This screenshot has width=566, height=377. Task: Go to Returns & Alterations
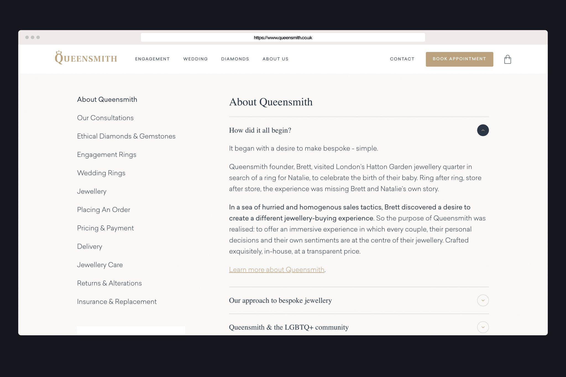(109, 283)
